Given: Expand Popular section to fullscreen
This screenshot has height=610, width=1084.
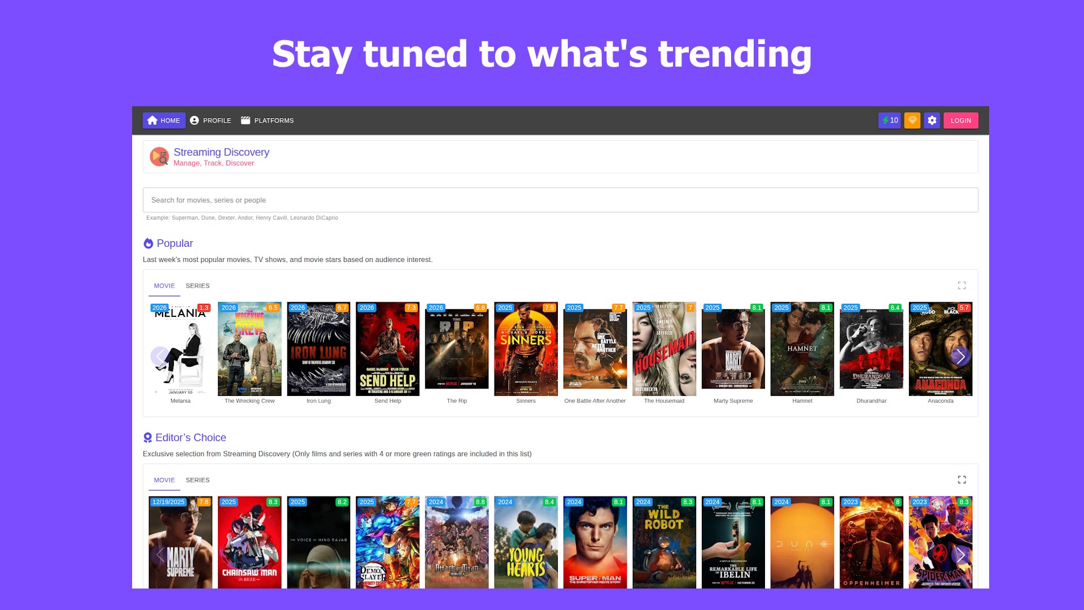Looking at the screenshot, I should (962, 285).
